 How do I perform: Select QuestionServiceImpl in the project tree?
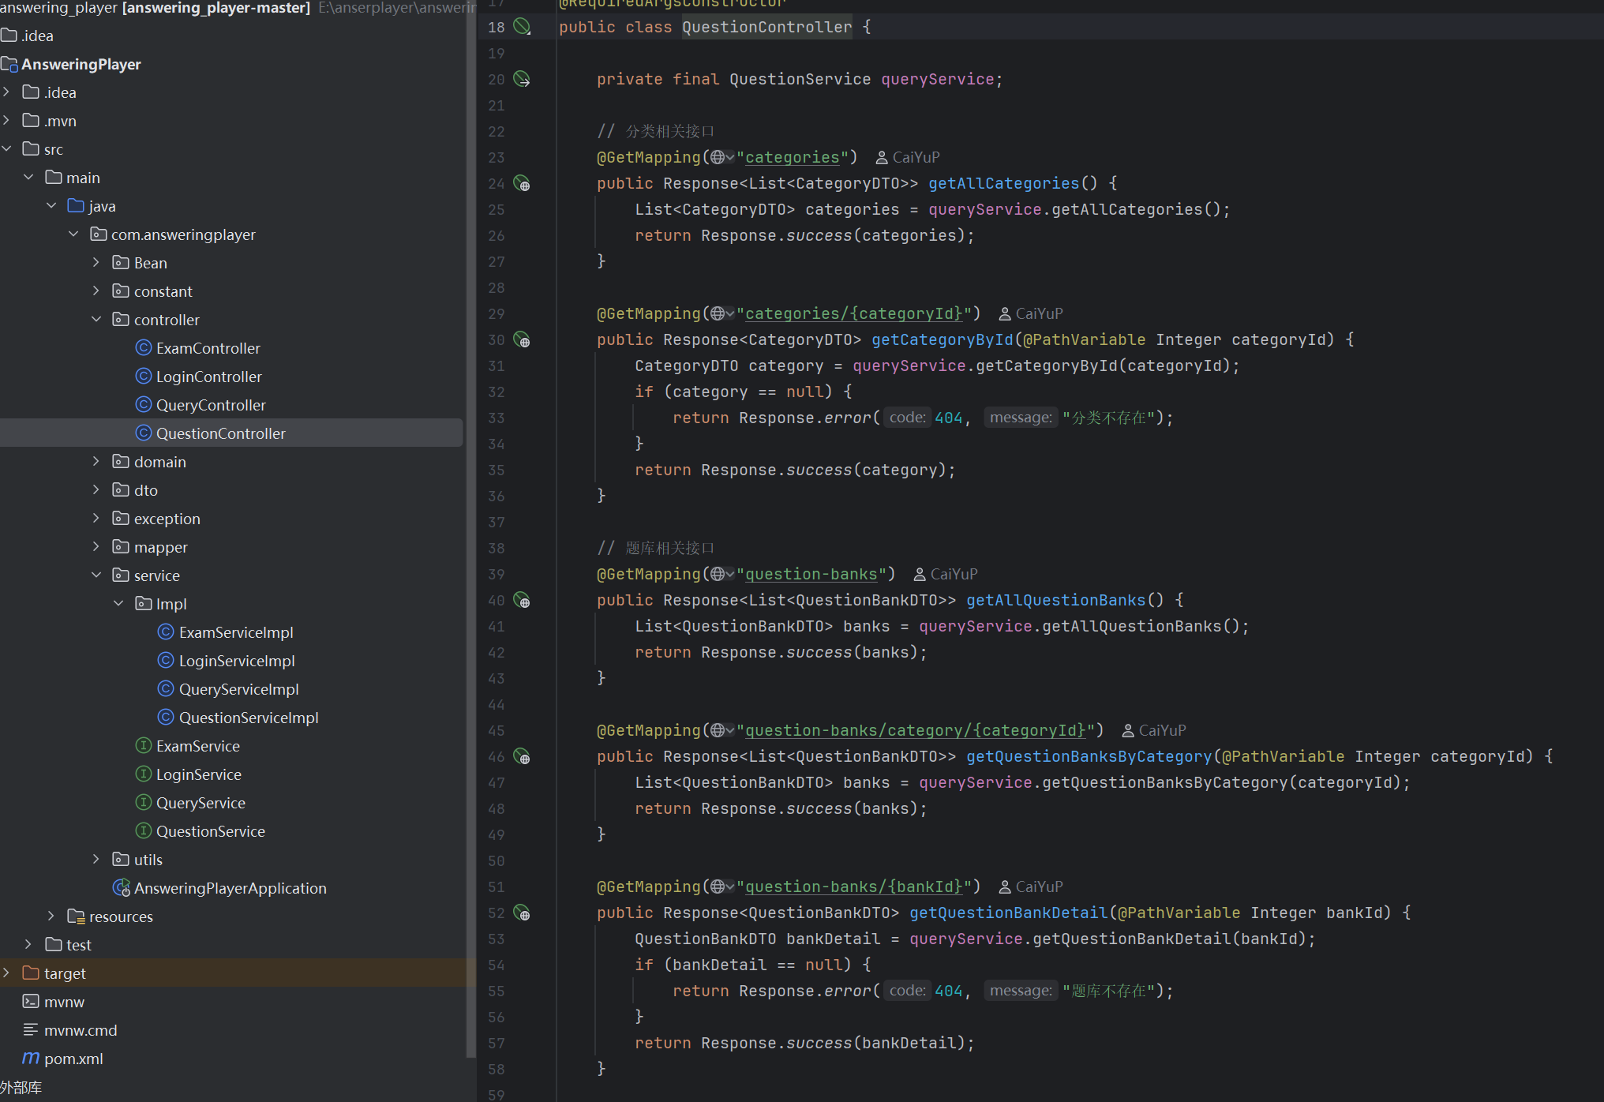(x=248, y=718)
